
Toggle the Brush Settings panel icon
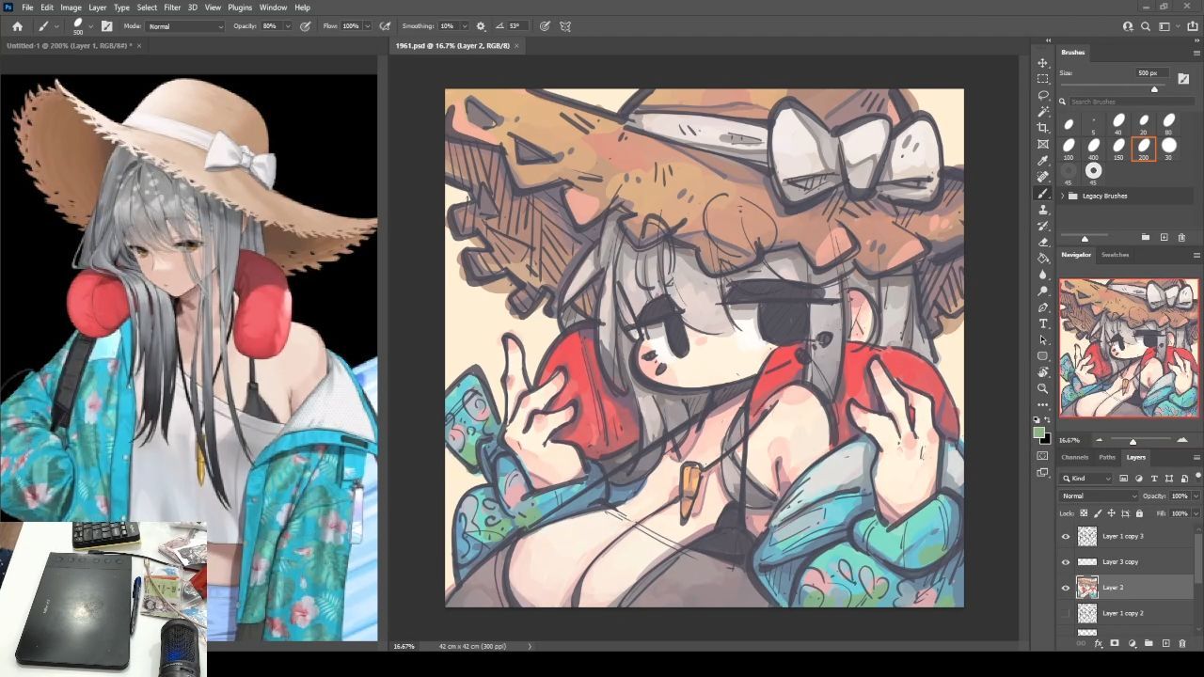(x=106, y=26)
